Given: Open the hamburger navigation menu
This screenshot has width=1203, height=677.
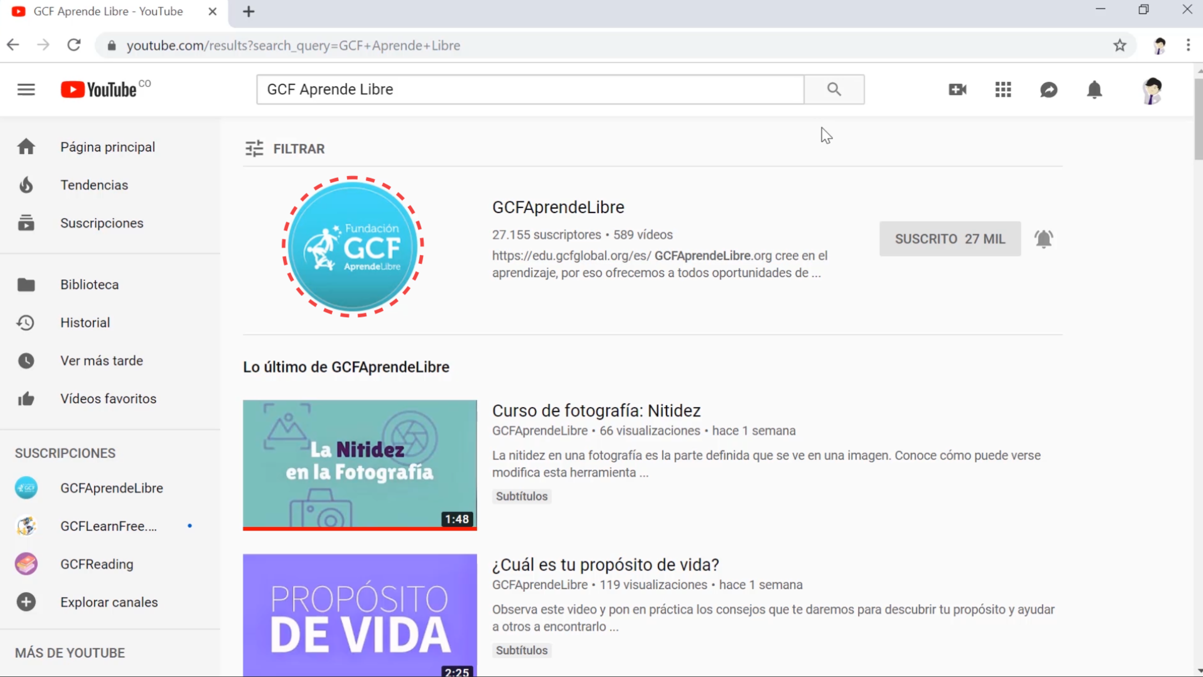Looking at the screenshot, I should pos(26,89).
